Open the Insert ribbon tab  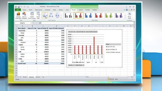(30, 10)
